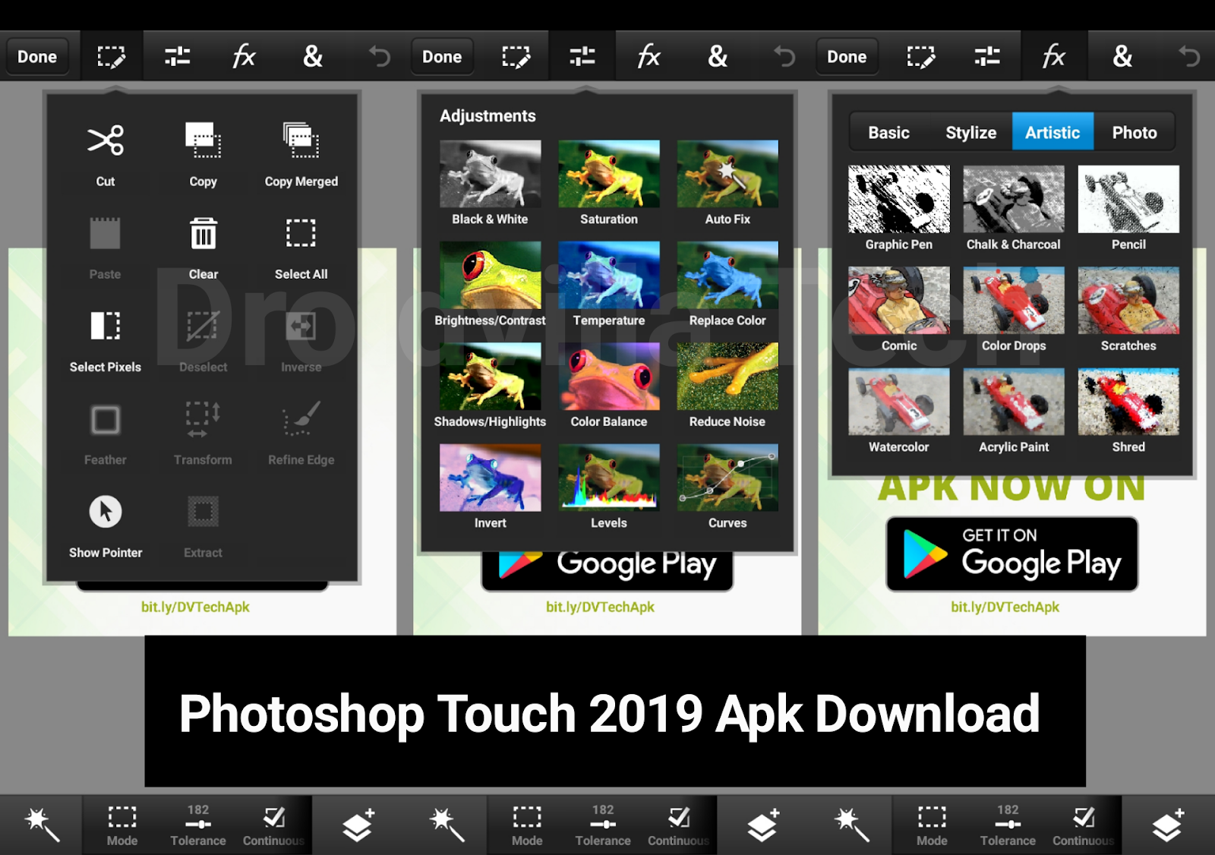Open Mode selector in middle bottom toolbar
Image resolution: width=1215 pixels, height=855 pixels.
(x=527, y=825)
